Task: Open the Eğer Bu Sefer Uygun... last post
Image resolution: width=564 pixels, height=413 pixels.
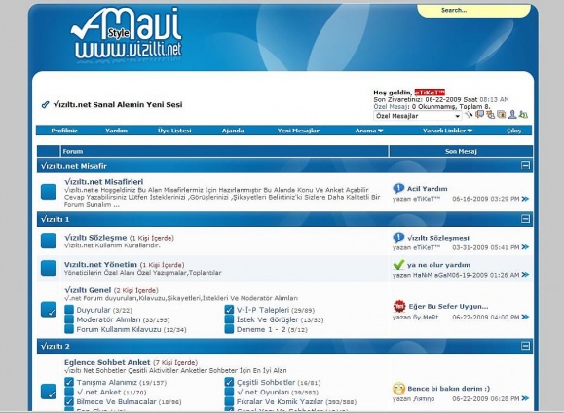Action: pos(448,306)
